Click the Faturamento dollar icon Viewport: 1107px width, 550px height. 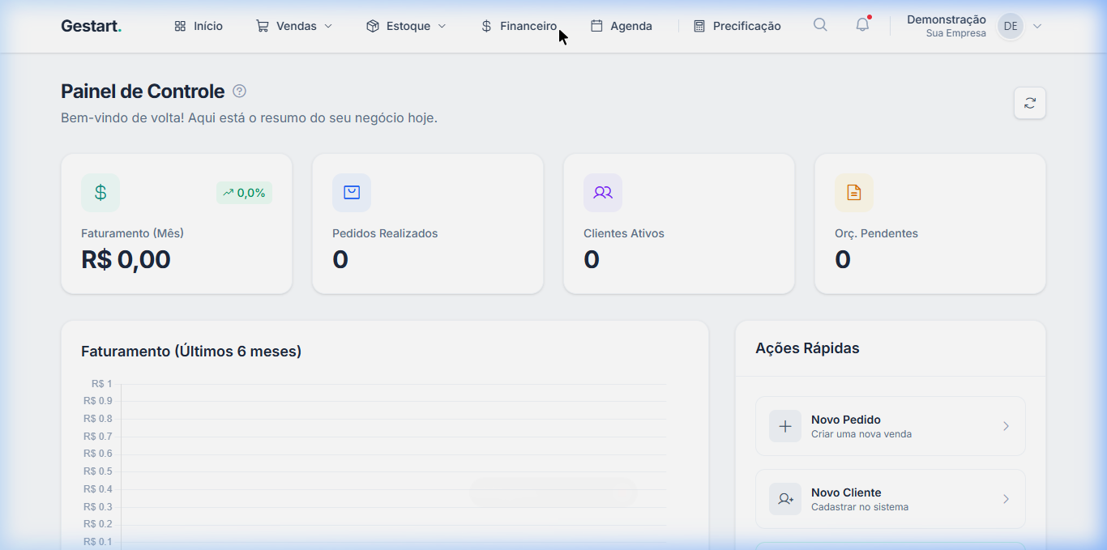(100, 193)
